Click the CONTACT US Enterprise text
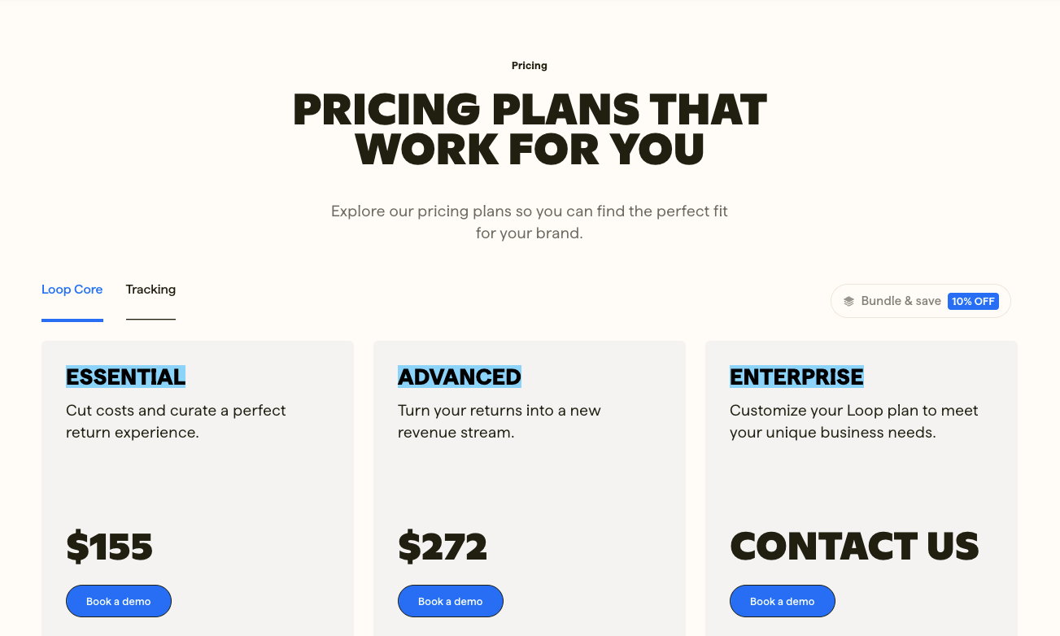Viewport: 1060px width, 636px height. point(854,547)
